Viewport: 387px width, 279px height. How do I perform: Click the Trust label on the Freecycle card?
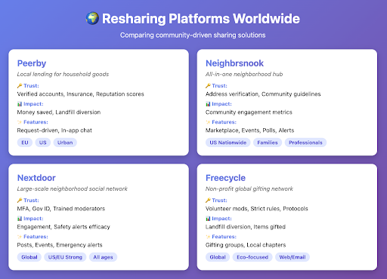coord(219,201)
